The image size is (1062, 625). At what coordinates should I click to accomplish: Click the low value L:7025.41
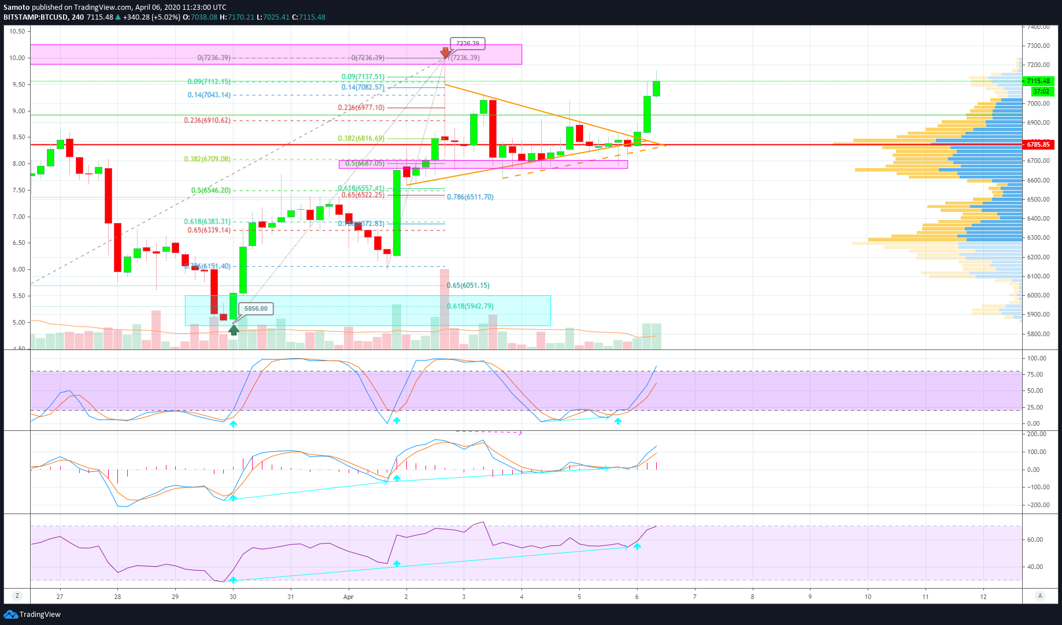273,17
